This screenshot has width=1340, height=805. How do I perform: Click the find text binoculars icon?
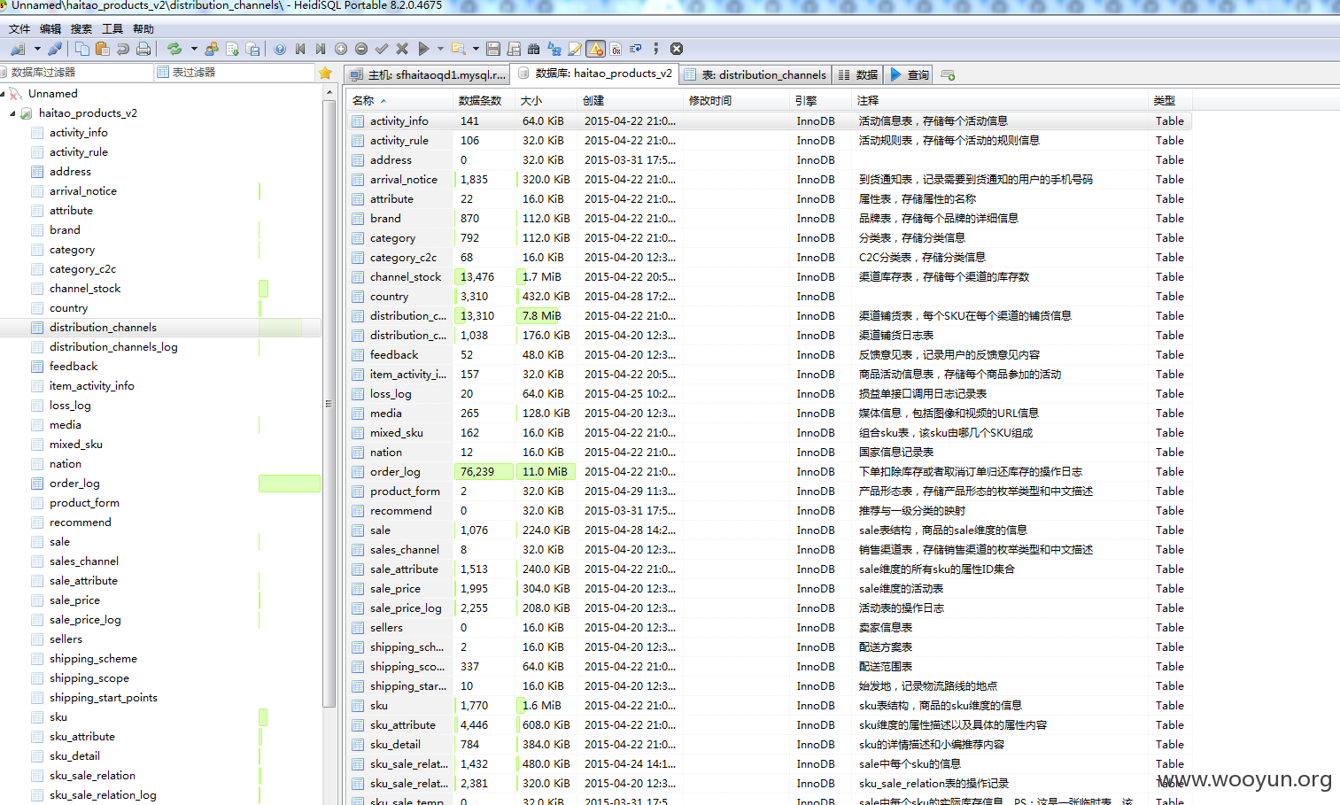(x=533, y=49)
